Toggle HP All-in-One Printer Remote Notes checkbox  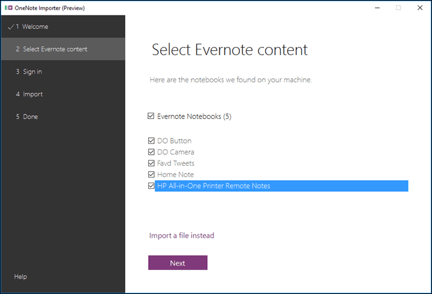point(151,186)
